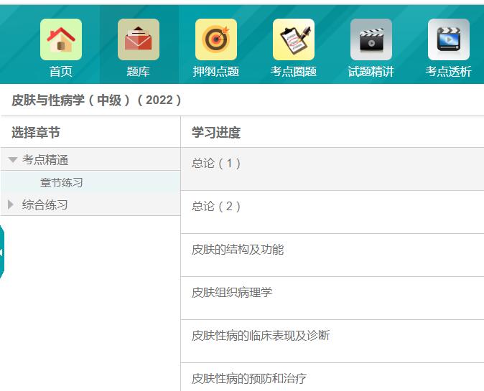Viewport: 484px width, 391px height.
Task: Select 考点透析 label
Action: tap(449, 72)
